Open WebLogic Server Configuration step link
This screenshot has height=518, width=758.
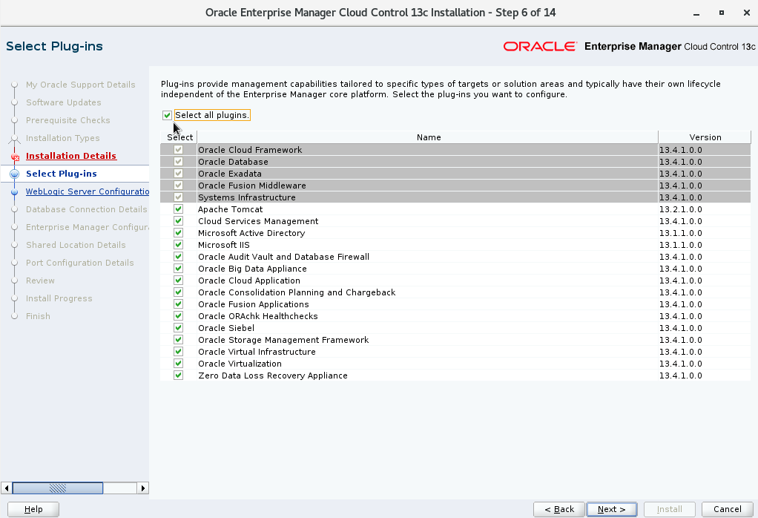coord(87,191)
